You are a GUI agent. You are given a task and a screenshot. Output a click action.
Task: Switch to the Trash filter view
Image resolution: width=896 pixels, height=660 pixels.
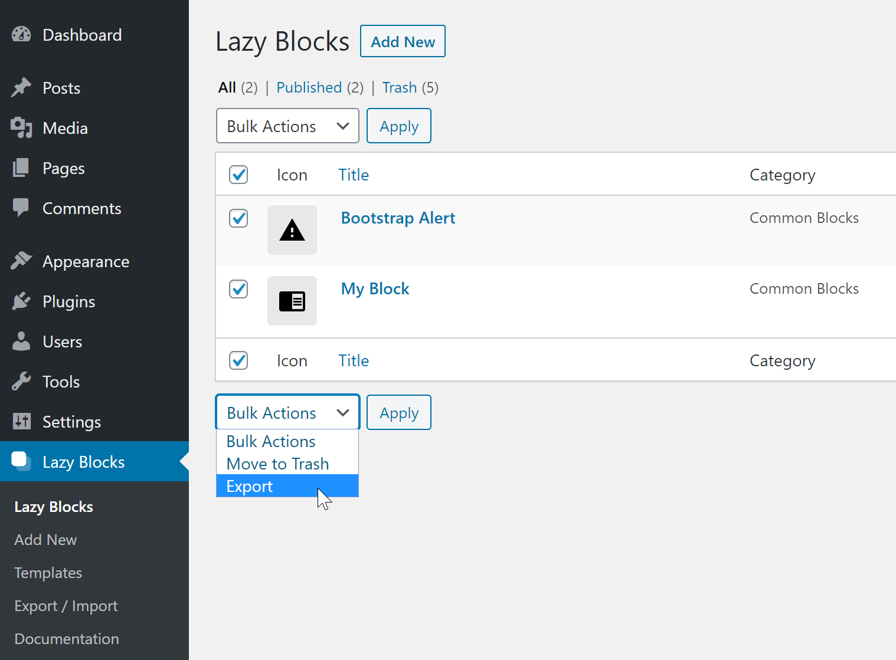tap(400, 87)
